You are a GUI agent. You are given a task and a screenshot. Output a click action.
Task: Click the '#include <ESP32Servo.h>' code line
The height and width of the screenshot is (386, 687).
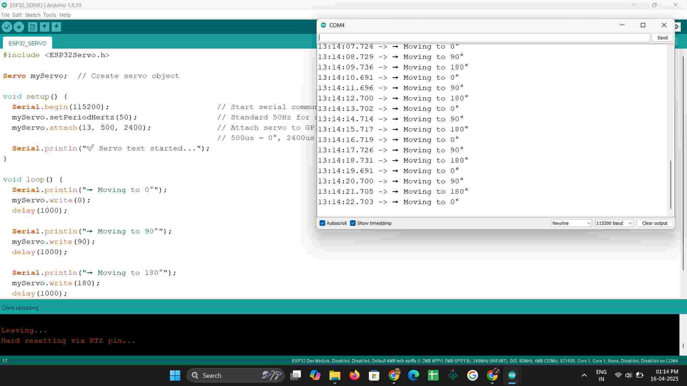[x=57, y=55]
